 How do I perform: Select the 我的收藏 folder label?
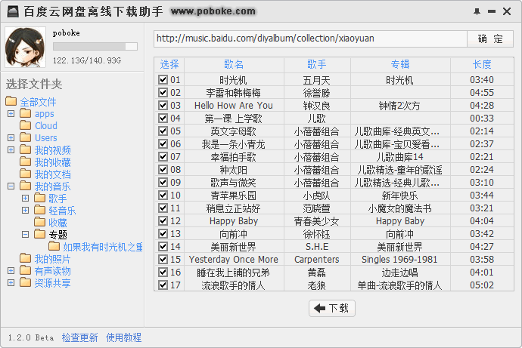[x=53, y=162]
